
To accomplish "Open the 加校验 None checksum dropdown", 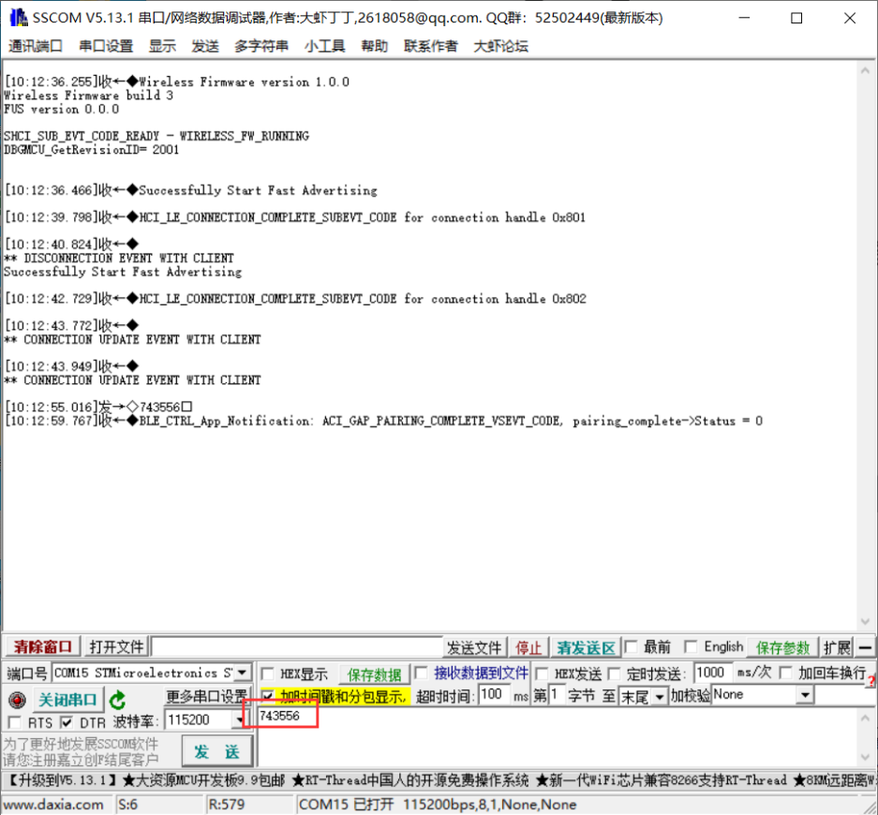I will point(805,695).
